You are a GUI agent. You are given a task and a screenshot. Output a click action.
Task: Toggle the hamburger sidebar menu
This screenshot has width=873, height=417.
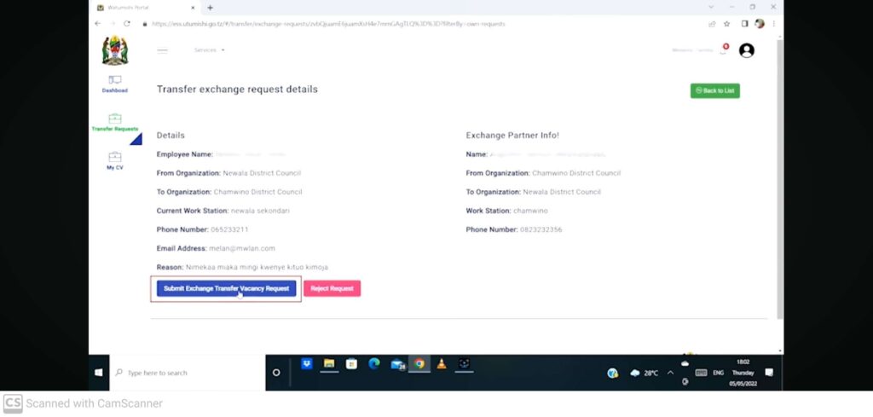click(163, 50)
